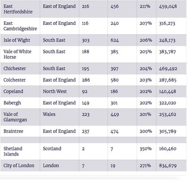
Task: Click the North West region cell
Action: 55,91
